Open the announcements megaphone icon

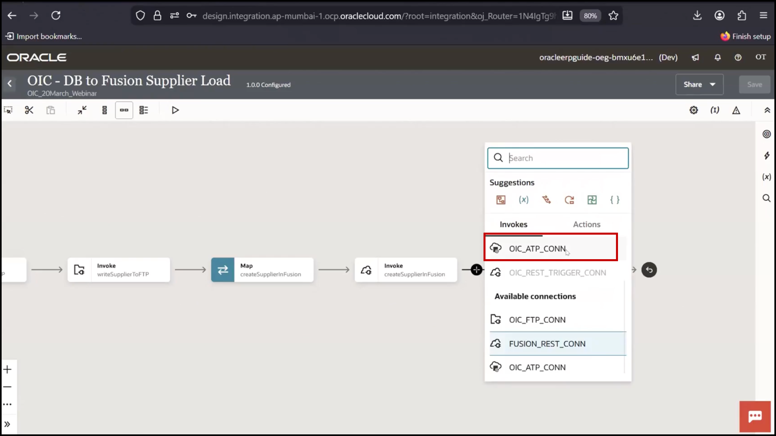(695, 57)
